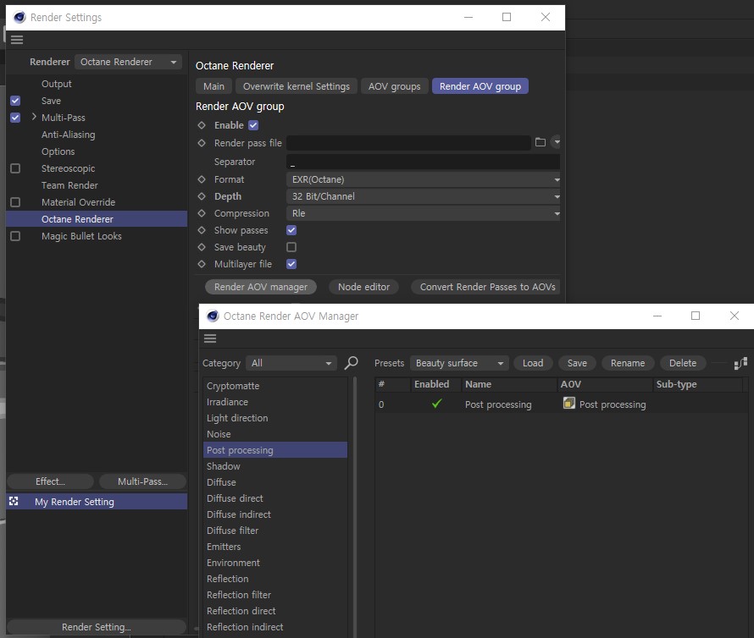The image size is (754, 638).
Task: Click the Render pass file input field
Action: pos(408,143)
